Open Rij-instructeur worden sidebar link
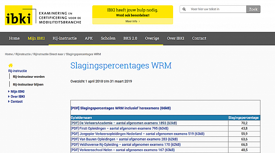 click(x=29, y=76)
